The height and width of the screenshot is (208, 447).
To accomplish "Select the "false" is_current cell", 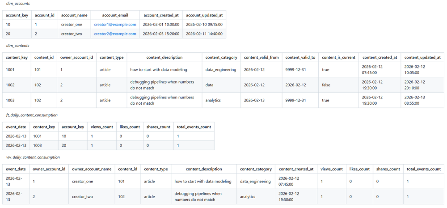I will pyautogui.click(x=327, y=85).
